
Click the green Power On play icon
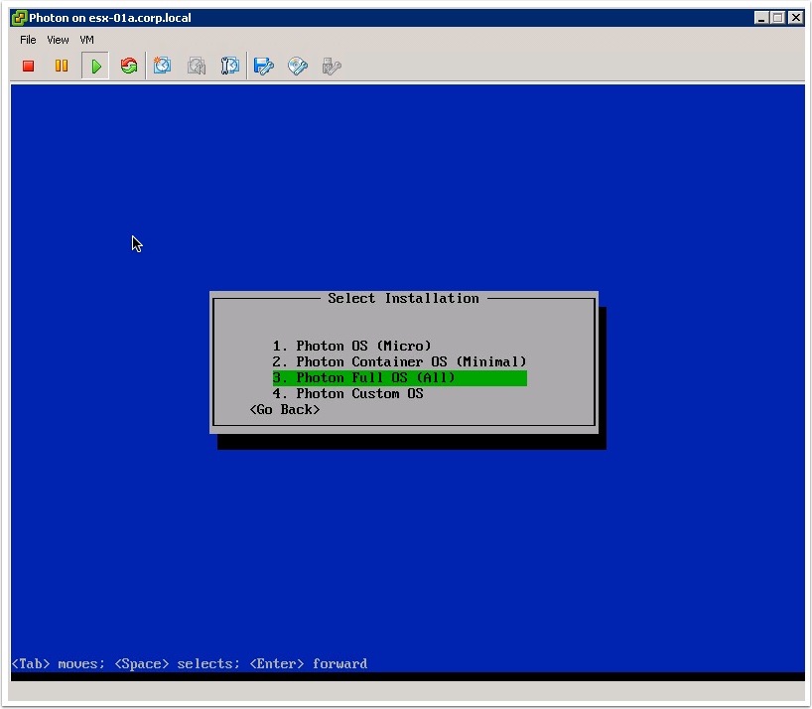click(x=95, y=67)
